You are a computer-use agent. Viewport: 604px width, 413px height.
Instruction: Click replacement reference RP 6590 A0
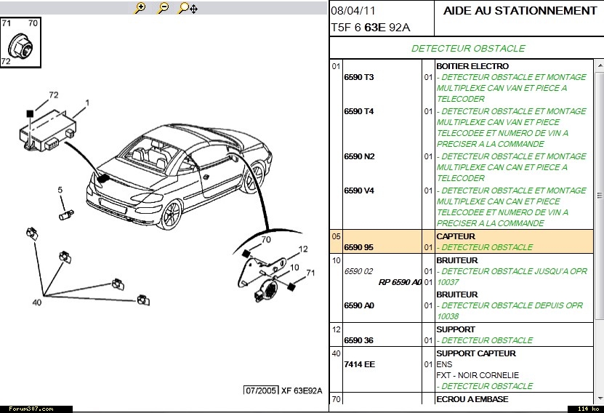[x=400, y=282]
